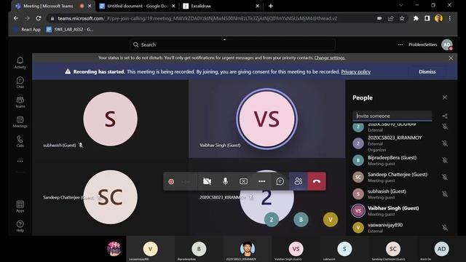
Task: Open React App bookmark
Action: point(28,29)
